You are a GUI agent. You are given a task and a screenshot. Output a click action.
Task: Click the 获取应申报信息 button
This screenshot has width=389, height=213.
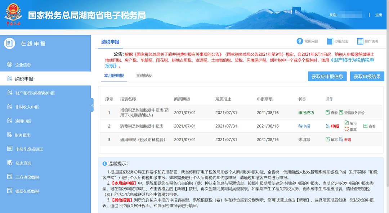(x=327, y=76)
